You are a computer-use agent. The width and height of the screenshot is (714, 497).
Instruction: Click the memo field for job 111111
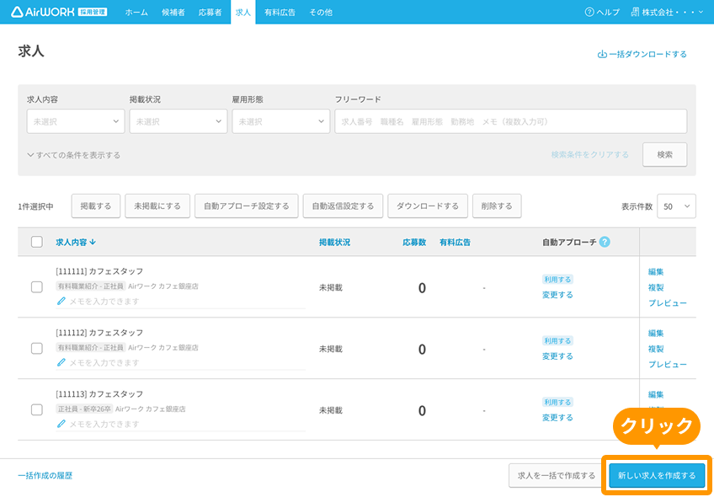click(x=180, y=302)
